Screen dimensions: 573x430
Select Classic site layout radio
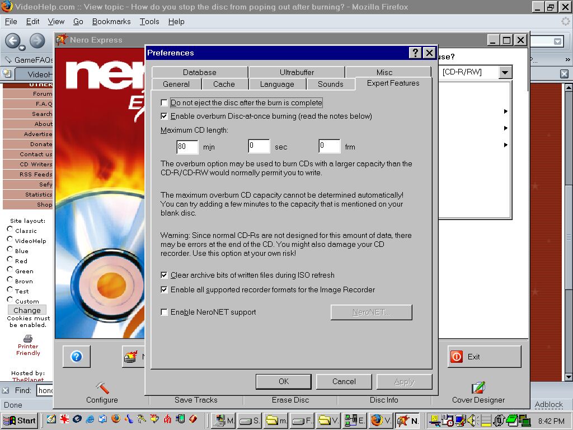pyautogui.click(x=10, y=229)
